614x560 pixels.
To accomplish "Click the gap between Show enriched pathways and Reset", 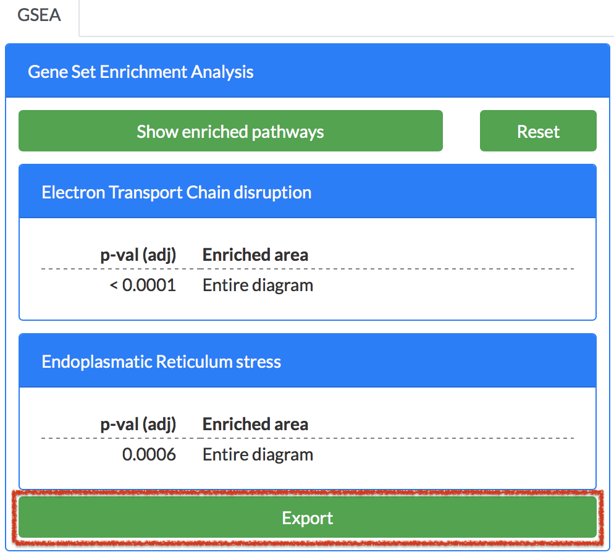I will pos(461,131).
